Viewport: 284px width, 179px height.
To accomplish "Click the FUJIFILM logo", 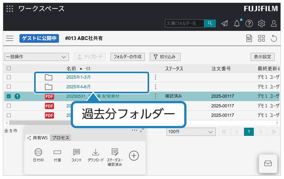I will [261, 9].
